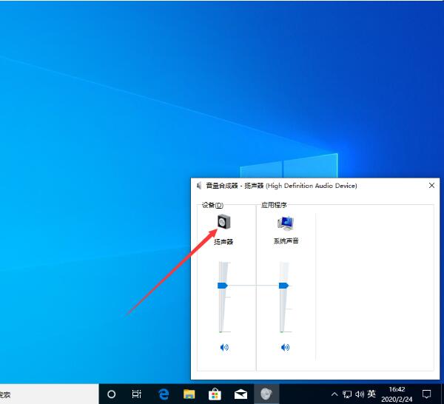444x404 pixels.
Task: Mute the 系统声音 system sounds volume
Action: click(x=285, y=347)
